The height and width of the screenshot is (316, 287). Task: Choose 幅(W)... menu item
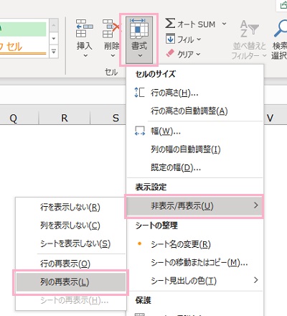coord(194,131)
